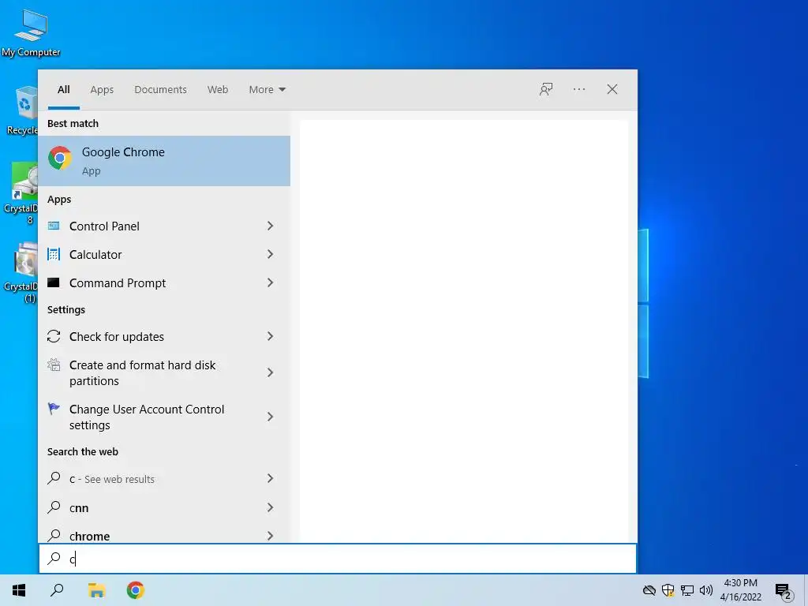Viewport: 808px width, 606px height.
Task: Click the Windows Security shield tray icon
Action: click(x=668, y=590)
